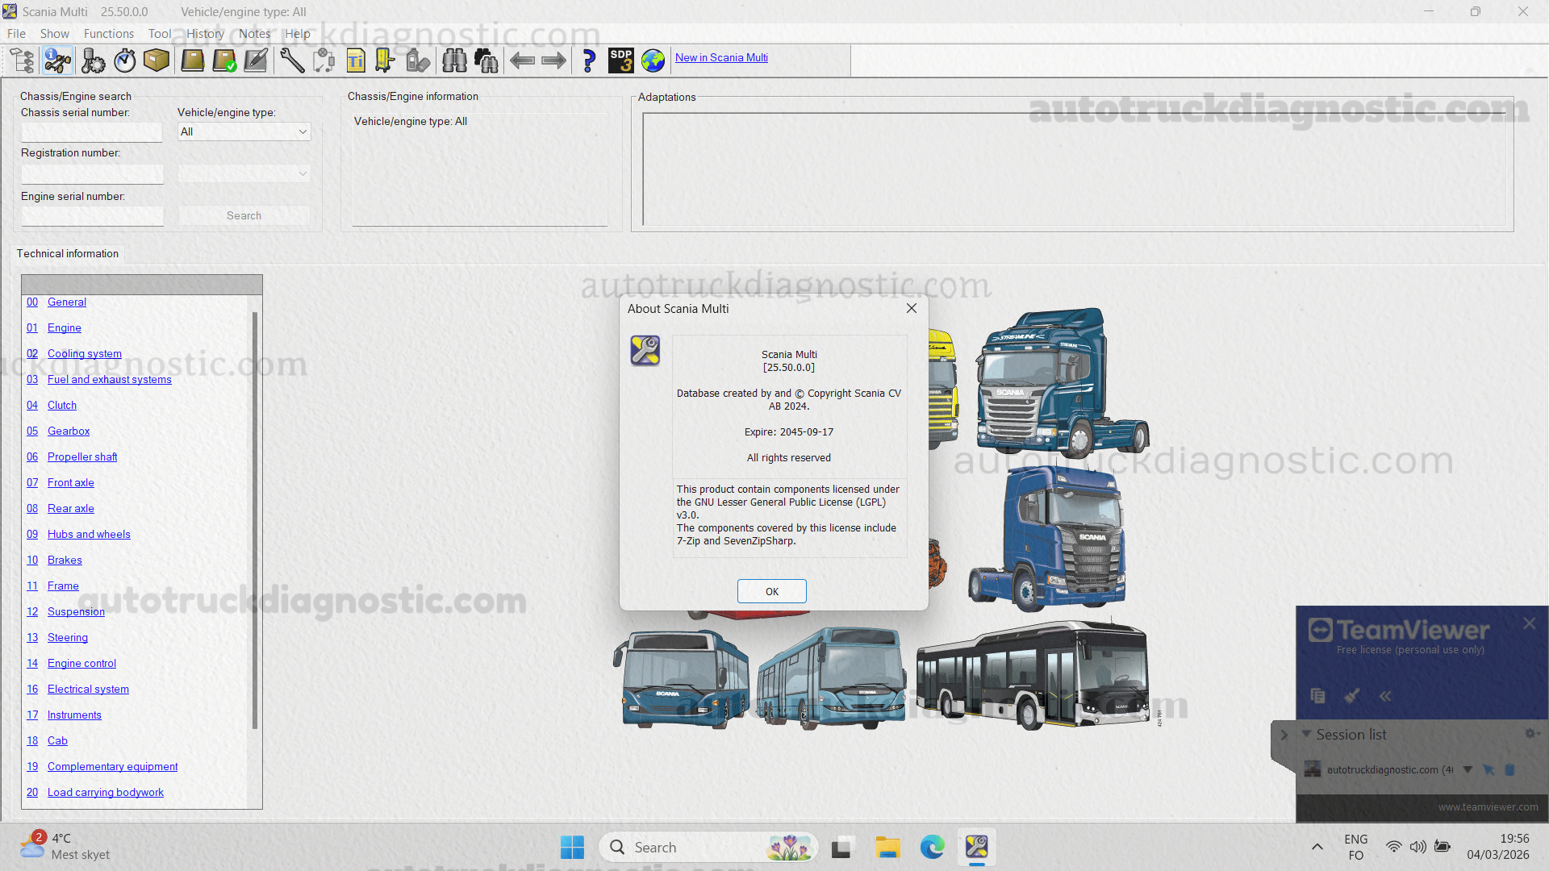Click the Search button in Chassis/Engine search
1549x871 pixels.
[x=244, y=215]
